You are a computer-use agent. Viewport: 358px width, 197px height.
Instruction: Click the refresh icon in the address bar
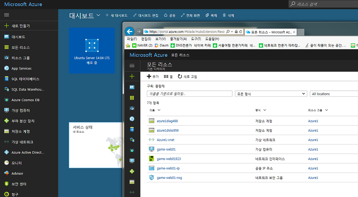click(x=241, y=32)
